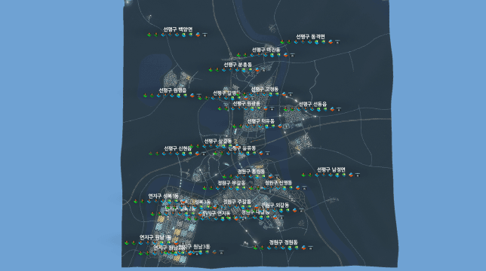
Task: Click the dark box icon ending 원광동 row
Action: pyautogui.click(x=272, y=108)
